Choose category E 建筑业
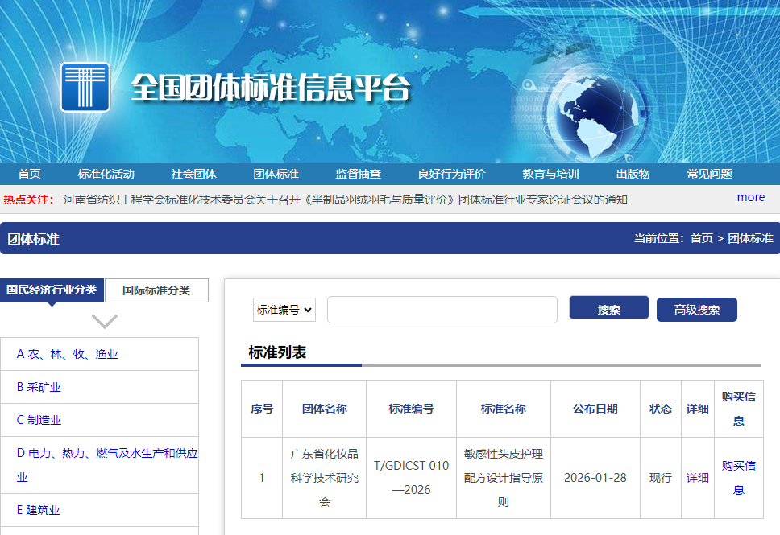The width and height of the screenshot is (780, 535). (39, 510)
